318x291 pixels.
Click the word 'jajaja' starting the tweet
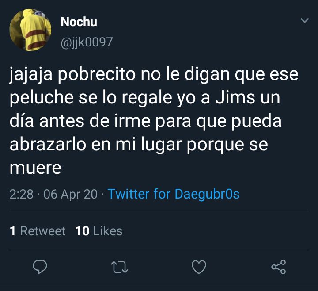(31, 75)
